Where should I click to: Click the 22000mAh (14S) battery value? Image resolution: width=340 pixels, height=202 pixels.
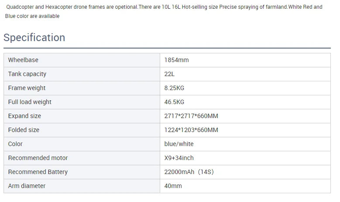click(189, 172)
